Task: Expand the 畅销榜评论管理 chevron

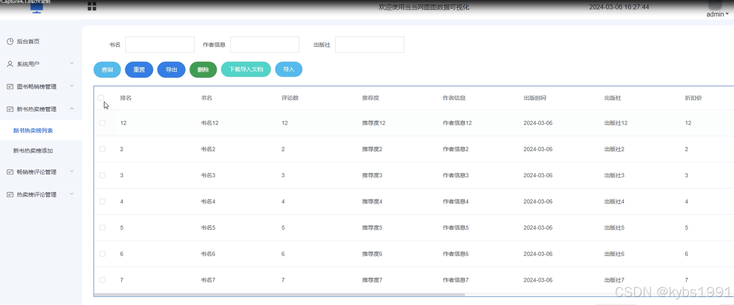Action: pyautogui.click(x=72, y=171)
